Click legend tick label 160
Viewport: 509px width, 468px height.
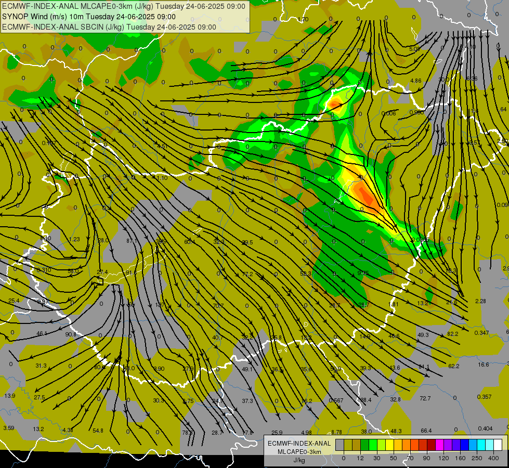(460, 458)
